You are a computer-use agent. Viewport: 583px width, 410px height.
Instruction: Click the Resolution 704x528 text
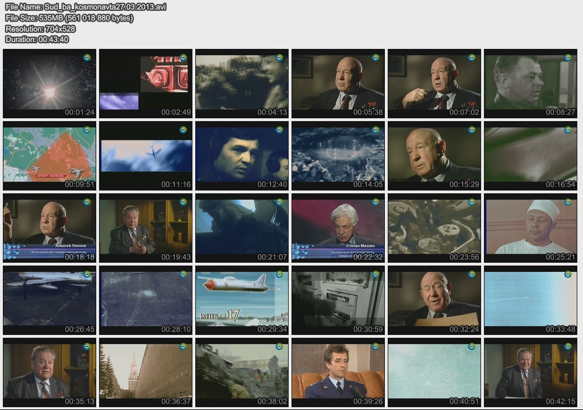pyautogui.click(x=40, y=29)
